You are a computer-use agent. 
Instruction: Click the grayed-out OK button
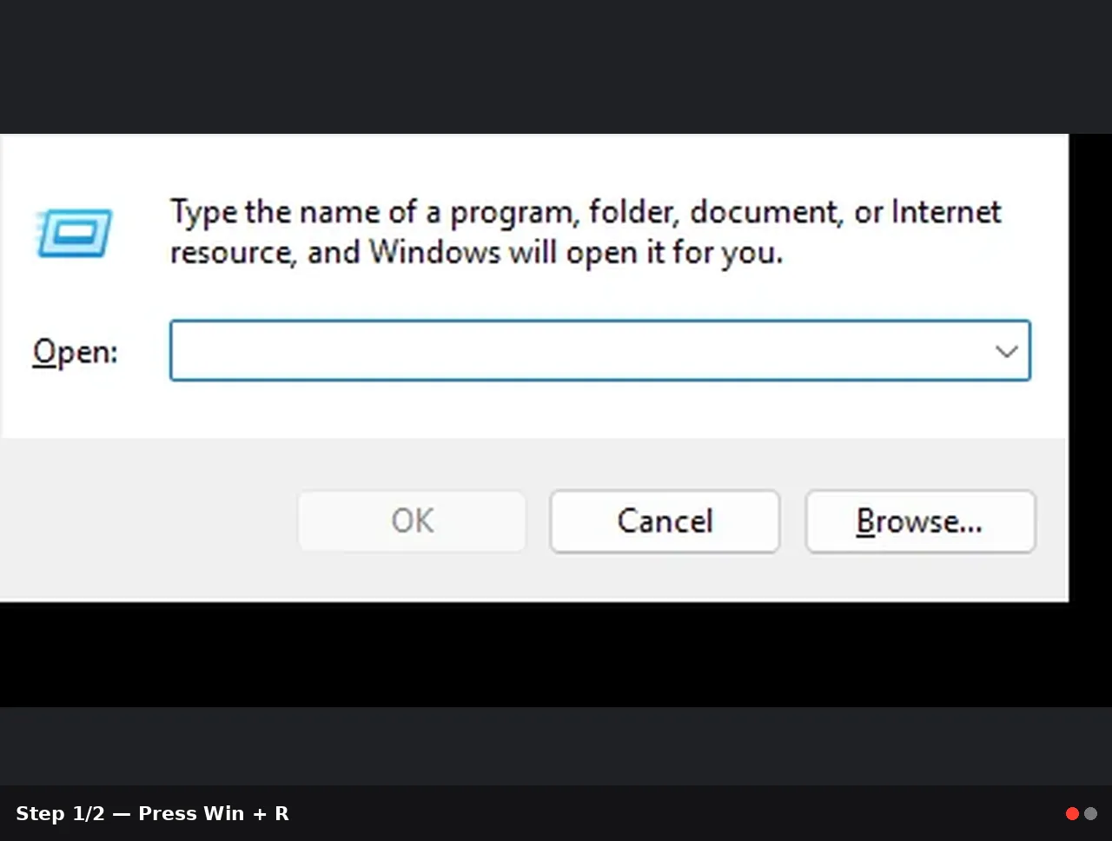click(412, 521)
